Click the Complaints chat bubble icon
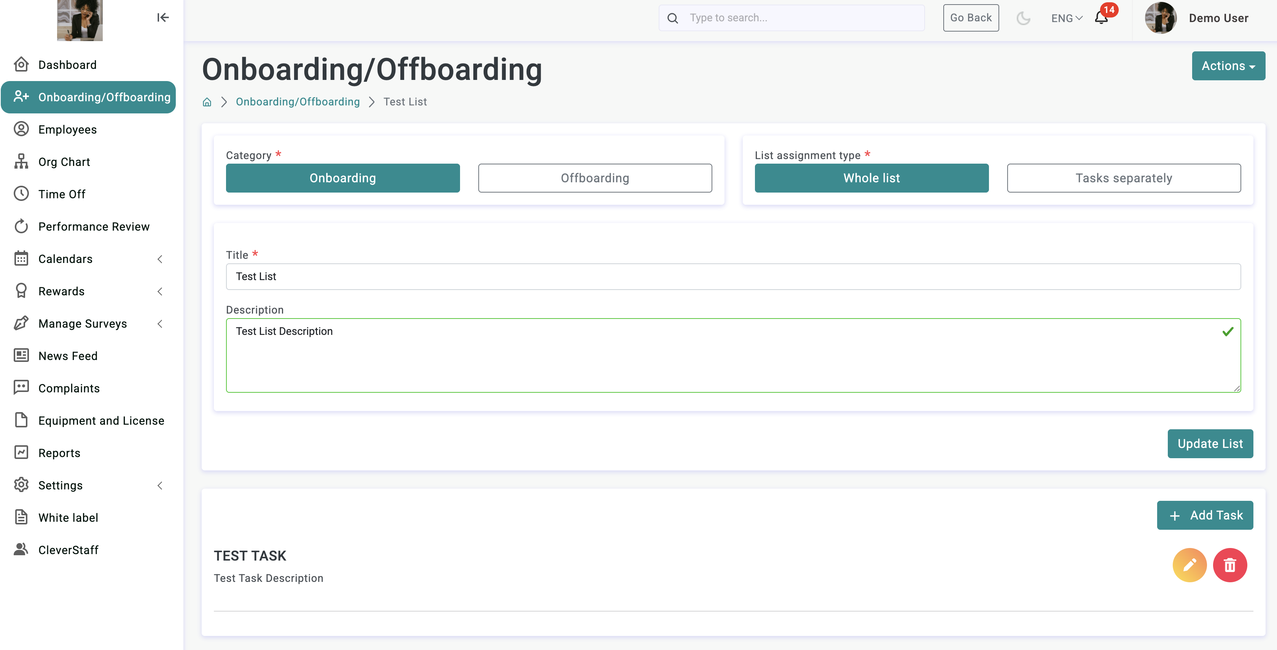 21,388
